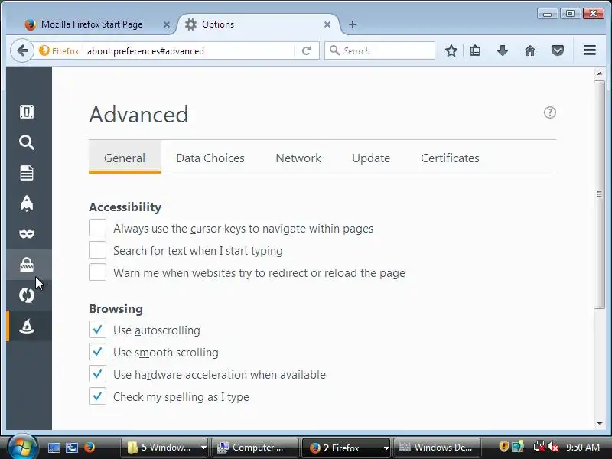Close the Mozilla Firefox Start Page tab
Screen dimensions: 612x459
(167, 24)
